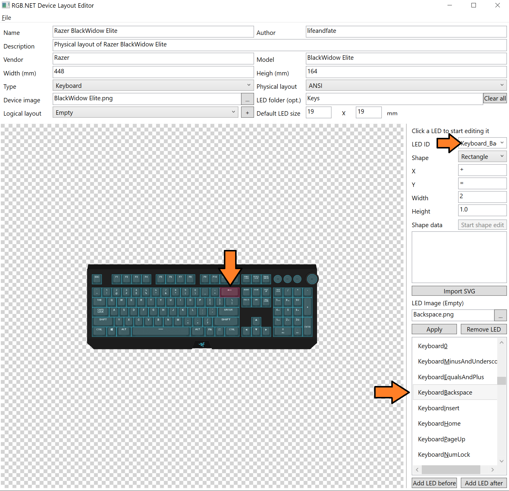
Task: Select the tall numpad ENTER key
Action: tap(308, 327)
